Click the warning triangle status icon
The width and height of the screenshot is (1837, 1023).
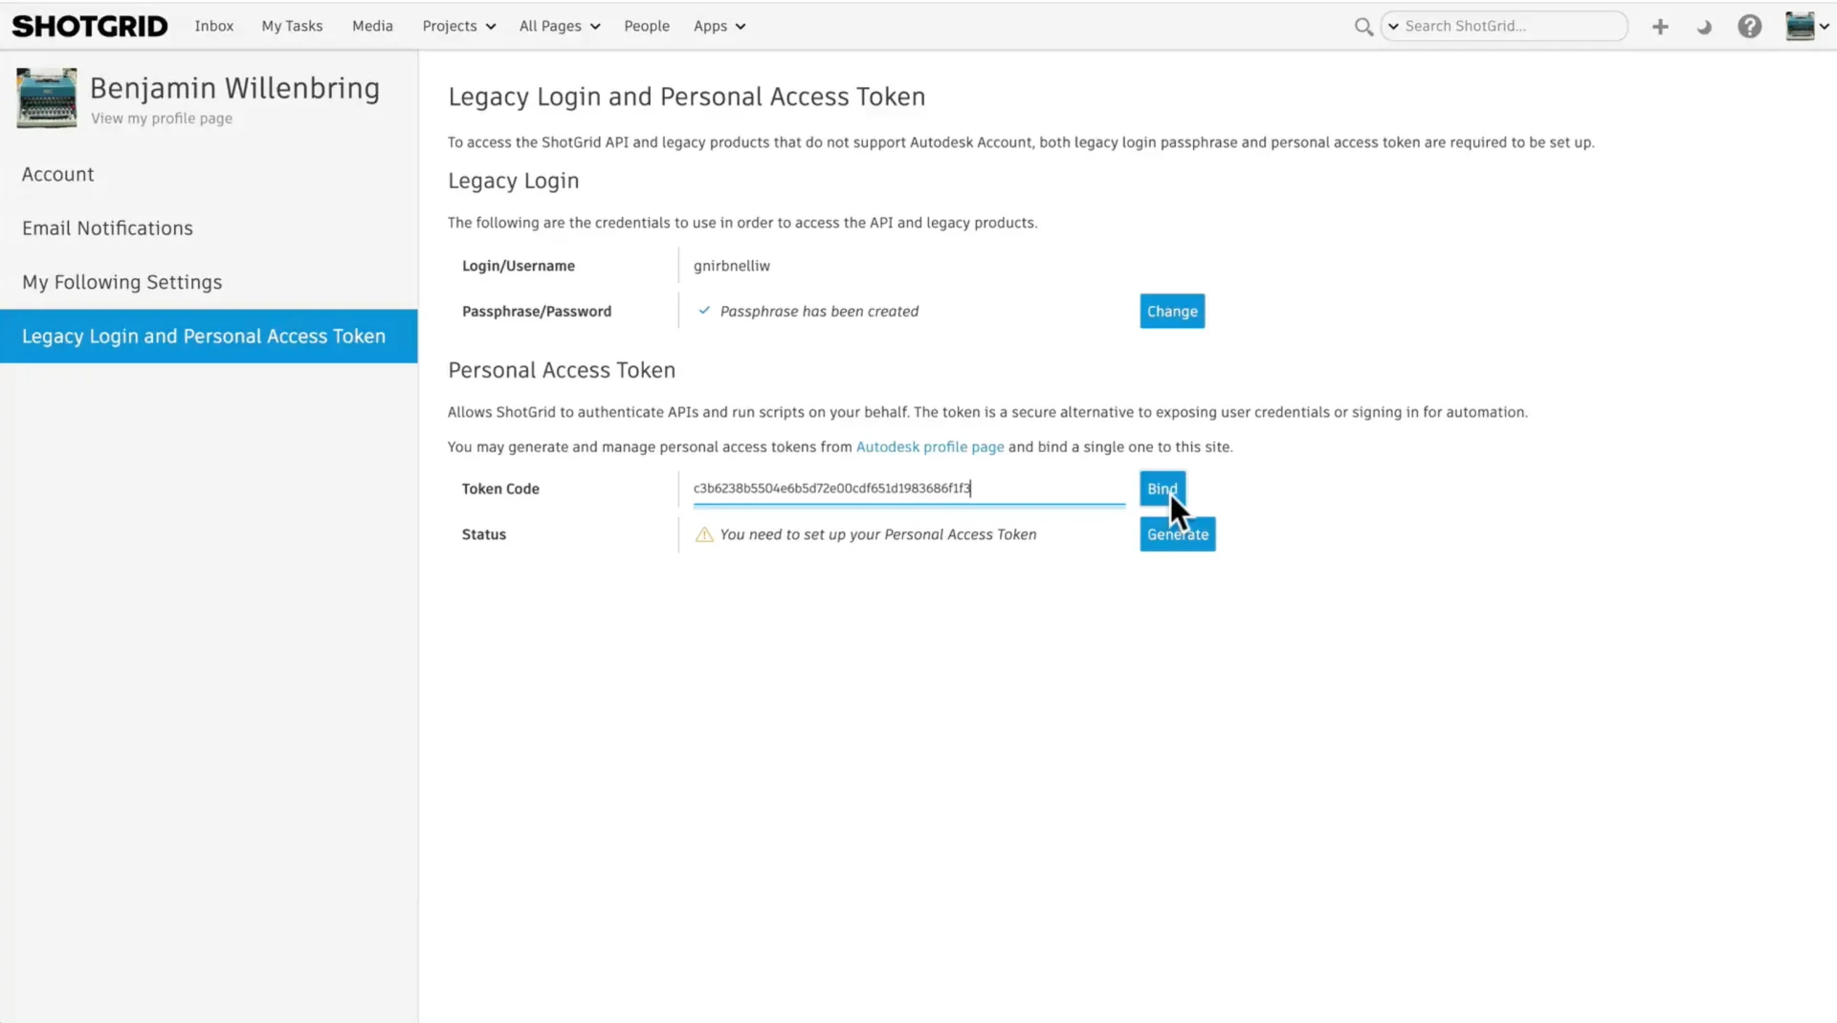tap(704, 534)
